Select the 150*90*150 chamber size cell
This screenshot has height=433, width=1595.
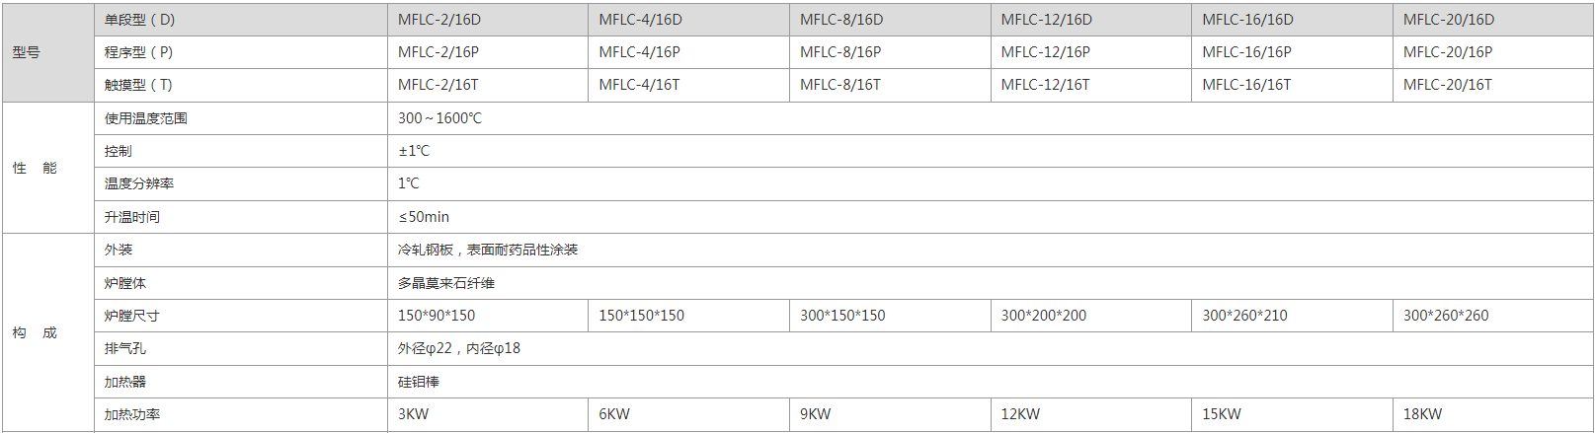(x=437, y=316)
